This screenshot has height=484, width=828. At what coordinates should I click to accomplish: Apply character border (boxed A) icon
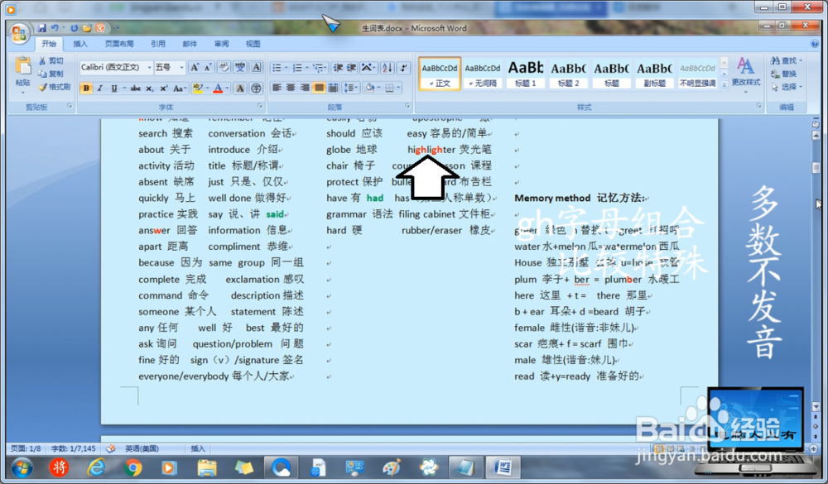pos(256,67)
